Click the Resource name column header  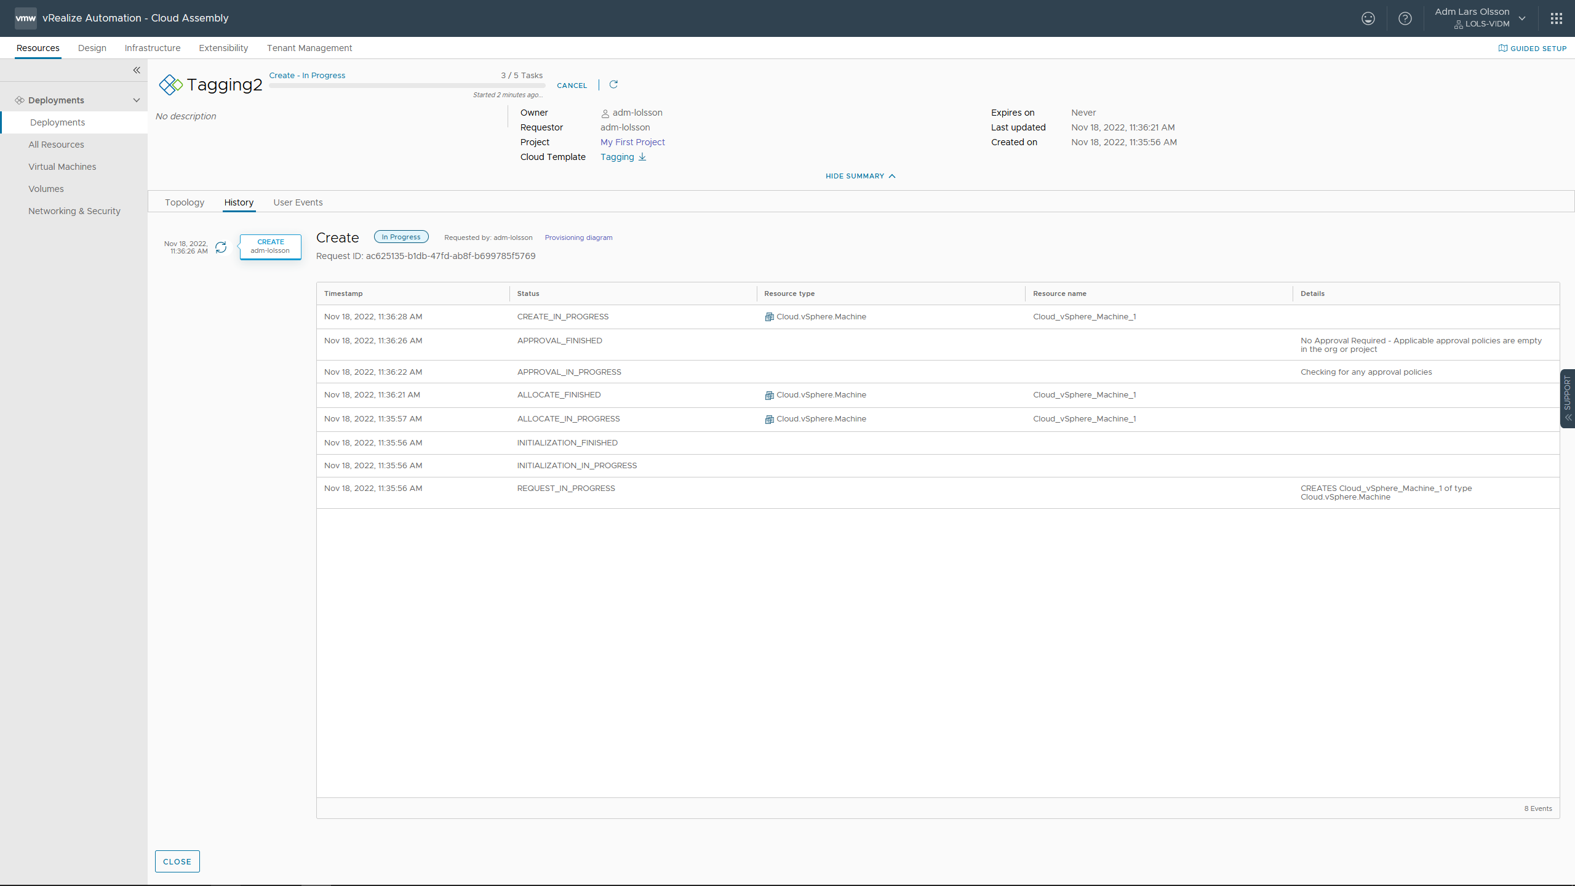click(x=1059, y=293)
